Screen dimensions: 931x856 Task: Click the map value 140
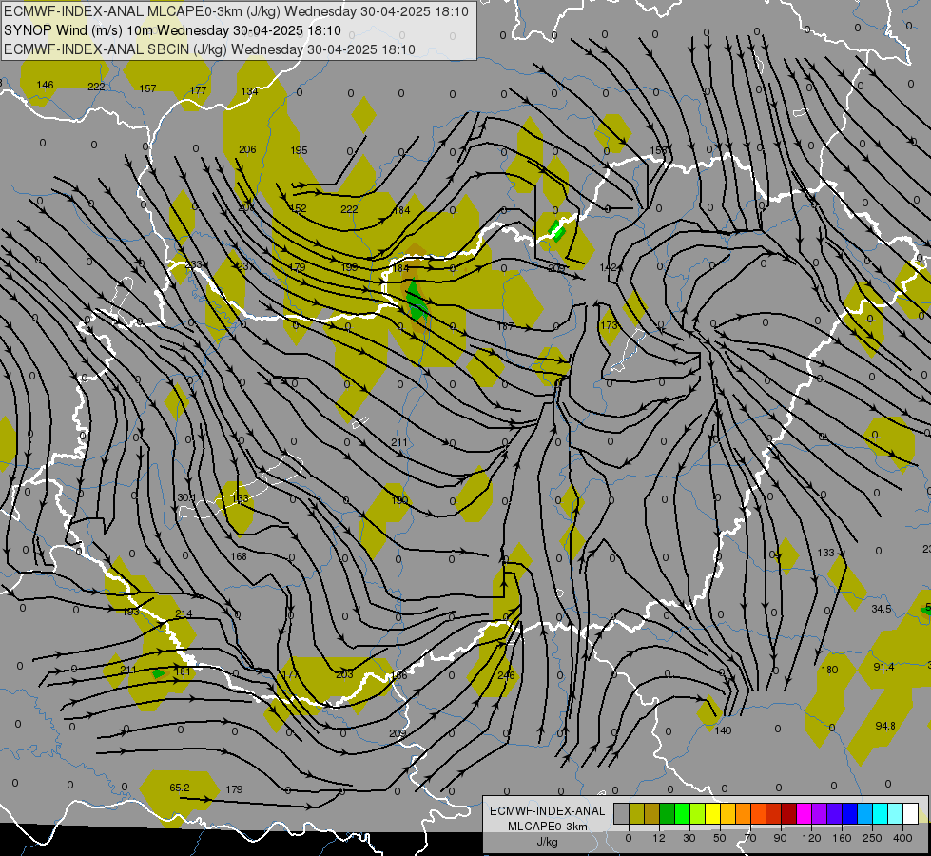pos(723,730)
